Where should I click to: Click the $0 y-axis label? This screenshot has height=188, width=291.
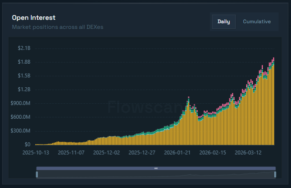pyautogui.click(x=27, y=145)
